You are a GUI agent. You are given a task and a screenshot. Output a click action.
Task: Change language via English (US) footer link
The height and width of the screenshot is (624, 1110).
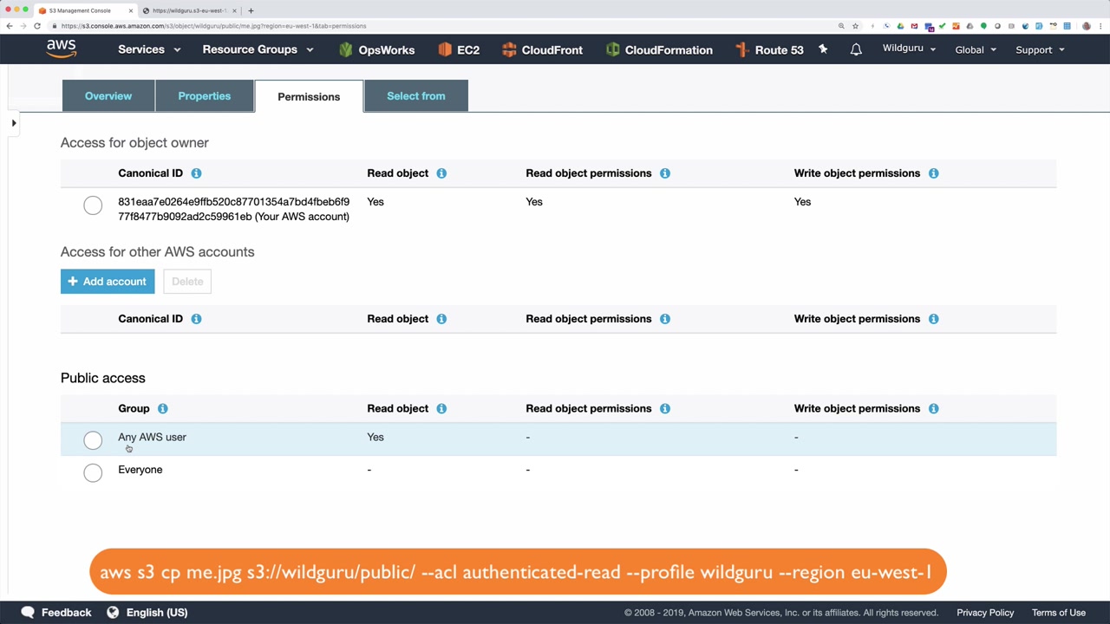point(147,613)
